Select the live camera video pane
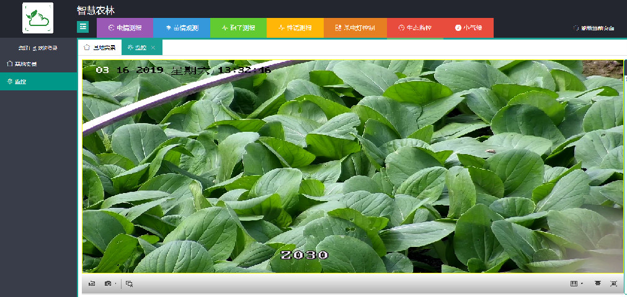The height and width of the screenshot is (297, 627). pos(352,166)
